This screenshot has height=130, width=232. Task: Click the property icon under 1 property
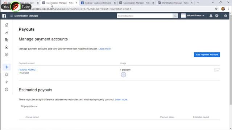(123, 75)
